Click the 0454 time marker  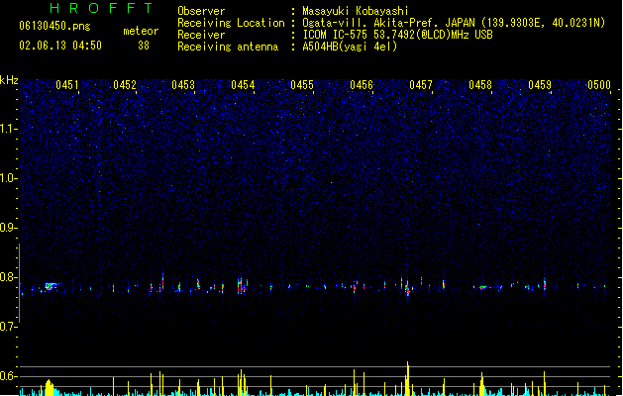click(x=243, y=85)
